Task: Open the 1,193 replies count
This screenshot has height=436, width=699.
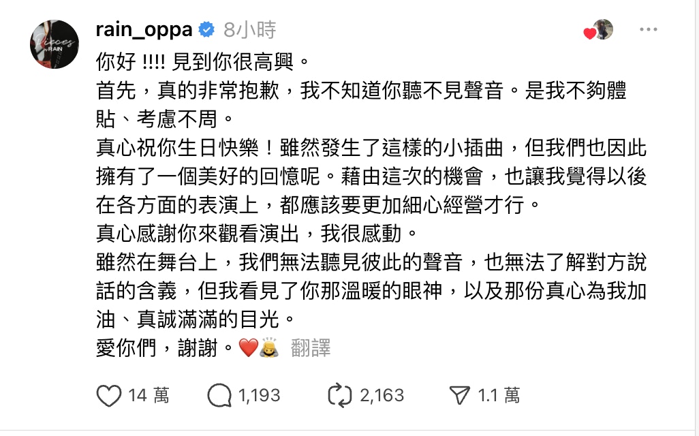Action: point(260,395)
